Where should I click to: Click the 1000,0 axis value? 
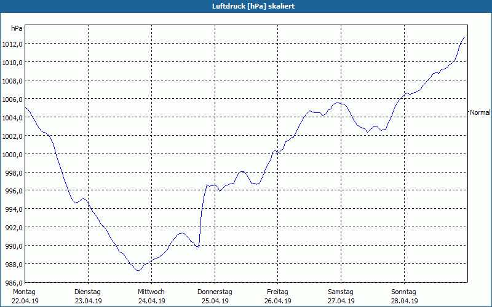click(12, 155)
